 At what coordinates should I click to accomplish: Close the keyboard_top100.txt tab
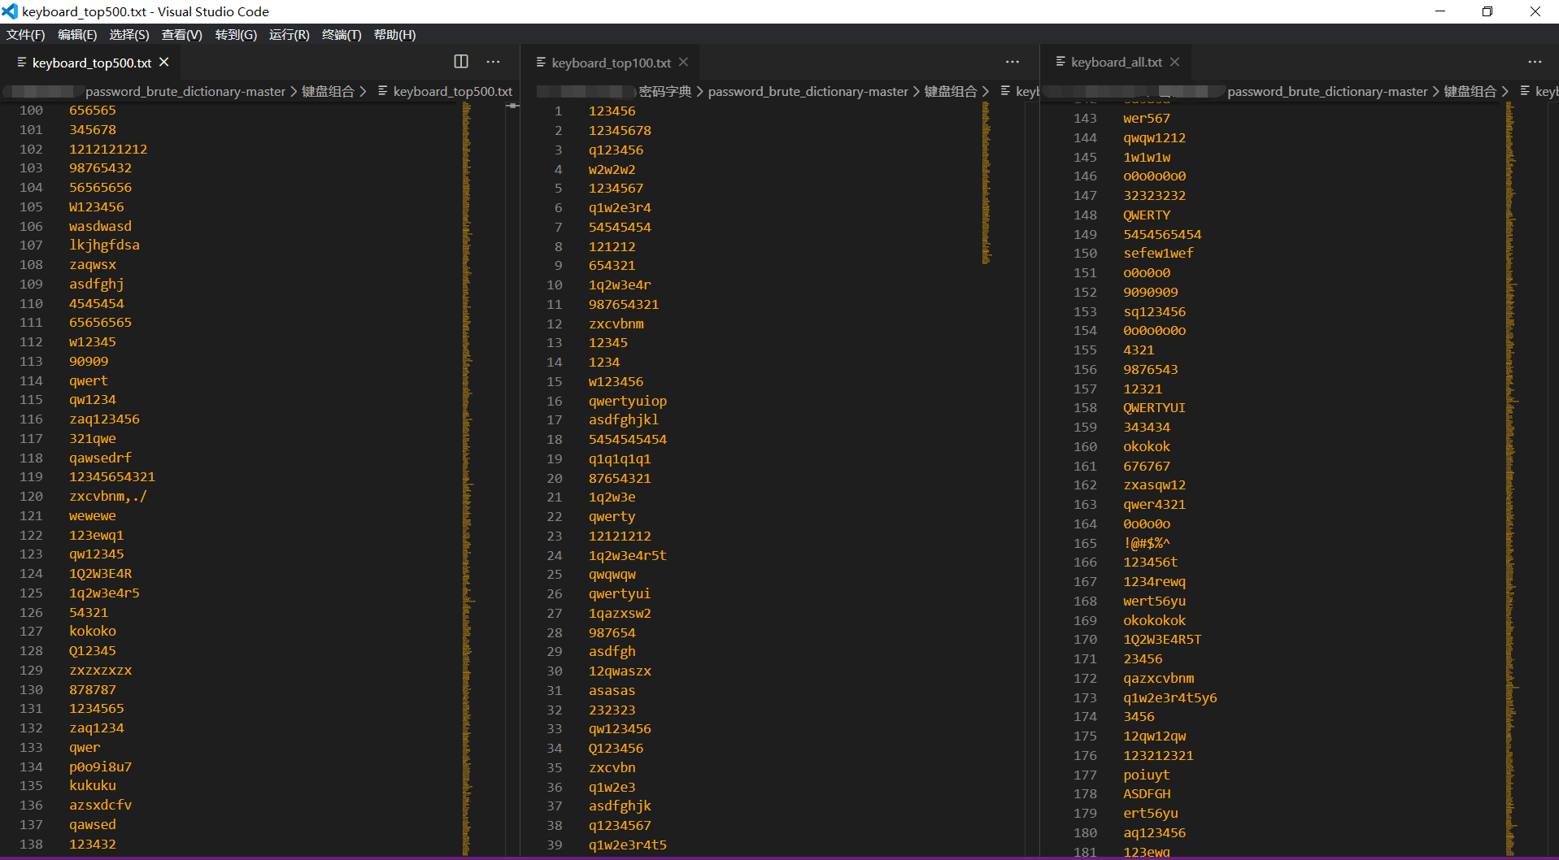(683, 62)
